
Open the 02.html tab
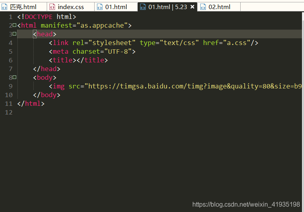tap(219, 7)
